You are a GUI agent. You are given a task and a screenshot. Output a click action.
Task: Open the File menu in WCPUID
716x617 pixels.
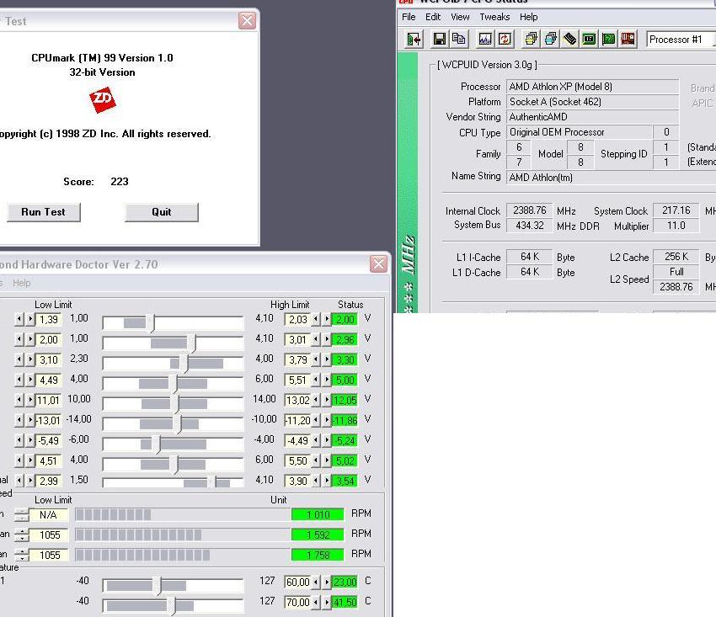pos(409,17)
